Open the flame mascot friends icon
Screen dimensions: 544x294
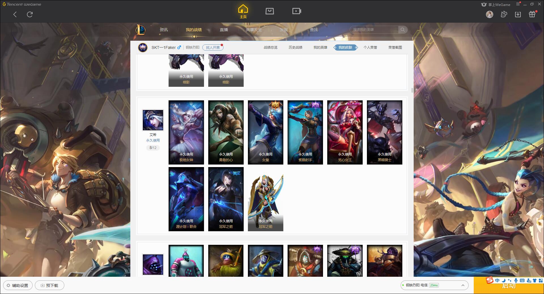coord(504,14)
